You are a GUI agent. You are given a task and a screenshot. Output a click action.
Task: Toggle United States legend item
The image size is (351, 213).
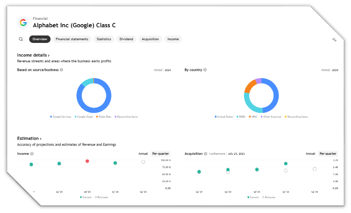[x=224, y=117]
